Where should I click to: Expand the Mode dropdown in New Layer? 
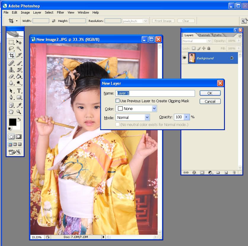coord(147,117)
